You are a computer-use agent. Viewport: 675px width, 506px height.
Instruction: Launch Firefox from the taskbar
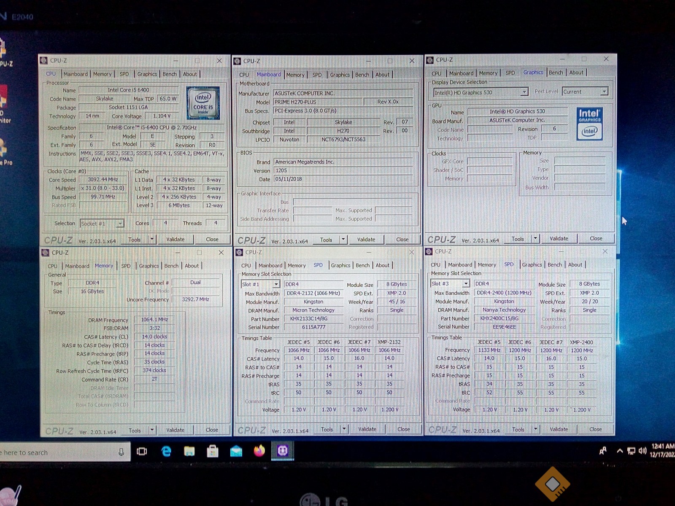[x=259, y=451]
